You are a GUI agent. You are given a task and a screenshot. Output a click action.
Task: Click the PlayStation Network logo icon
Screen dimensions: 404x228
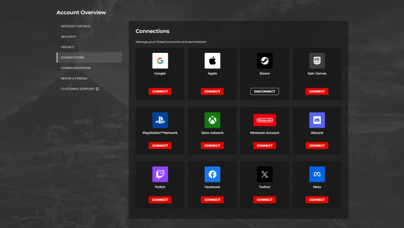click(x=160, y=120)
